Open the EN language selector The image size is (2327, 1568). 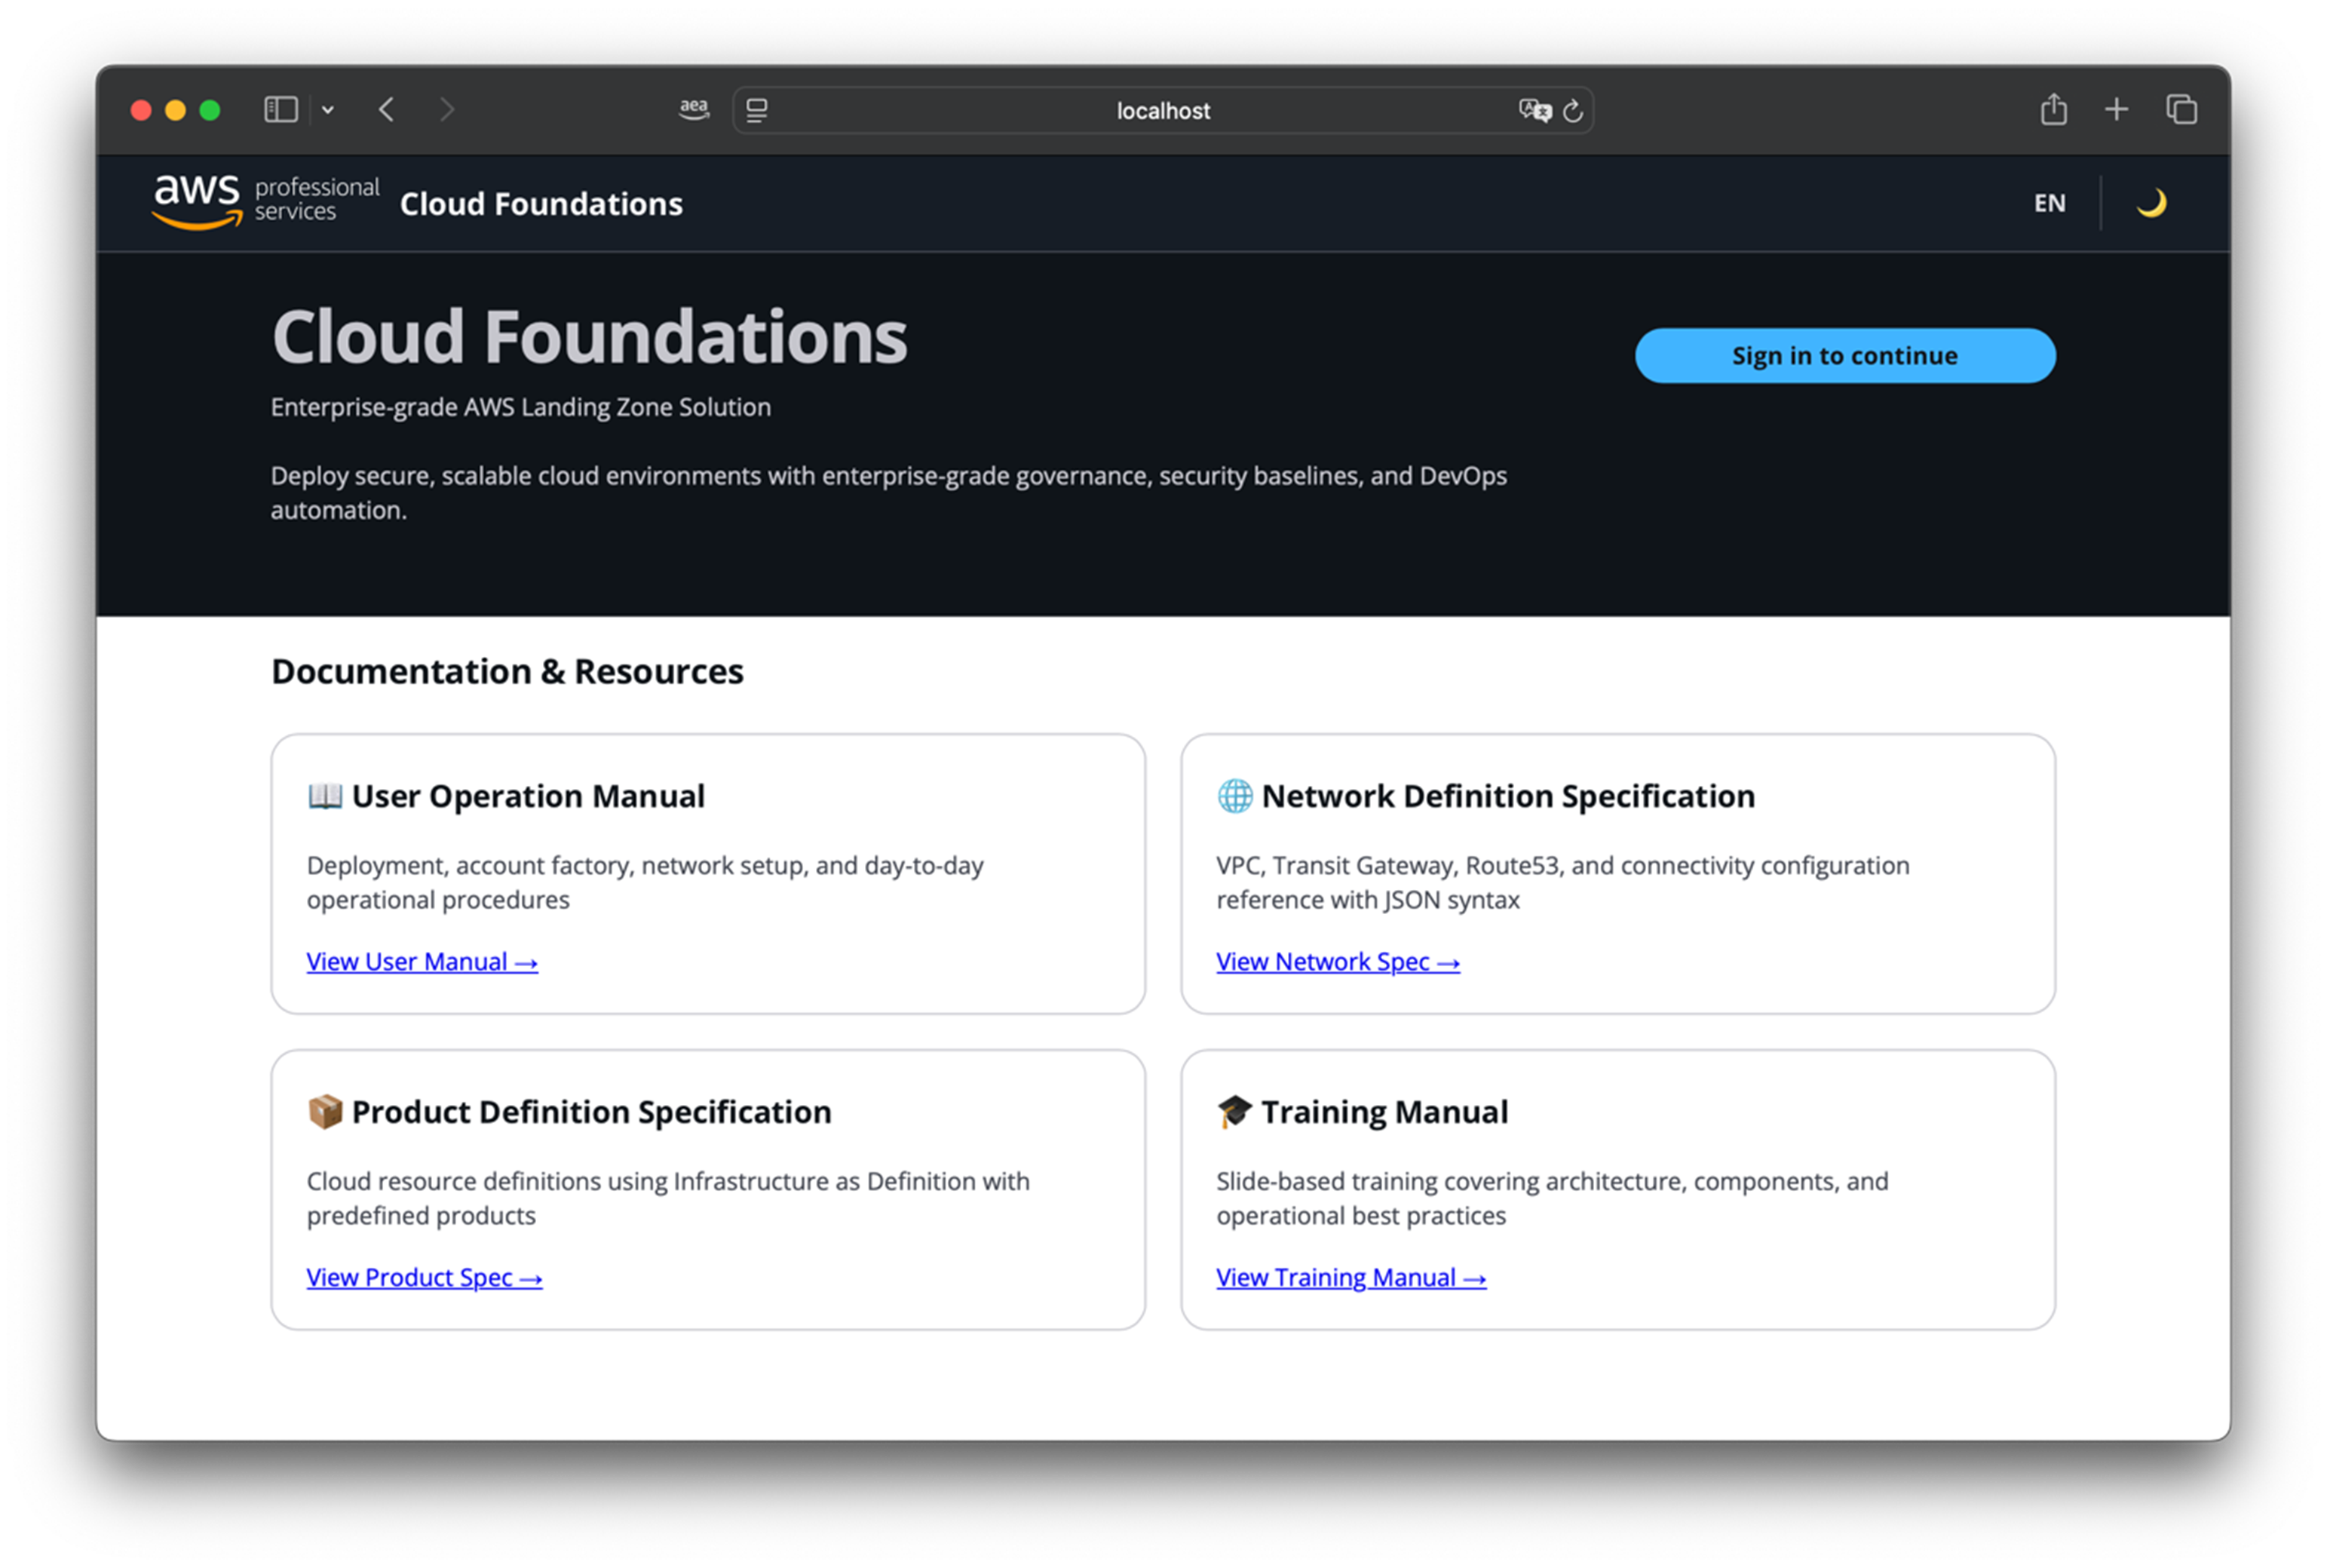pyautogui.click(x=2049, y=203)
